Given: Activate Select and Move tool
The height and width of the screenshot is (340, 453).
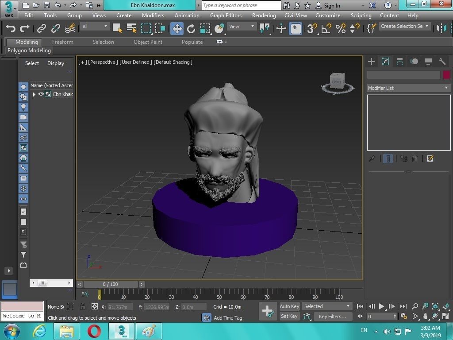Looking at the screenshot, I should (177, 29).
